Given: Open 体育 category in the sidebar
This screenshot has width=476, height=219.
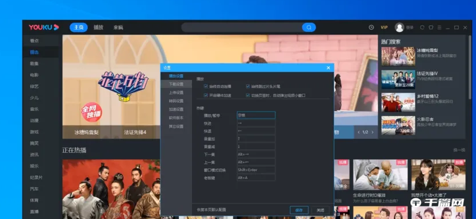Looking at the screenshot, I should coord(34,200).
